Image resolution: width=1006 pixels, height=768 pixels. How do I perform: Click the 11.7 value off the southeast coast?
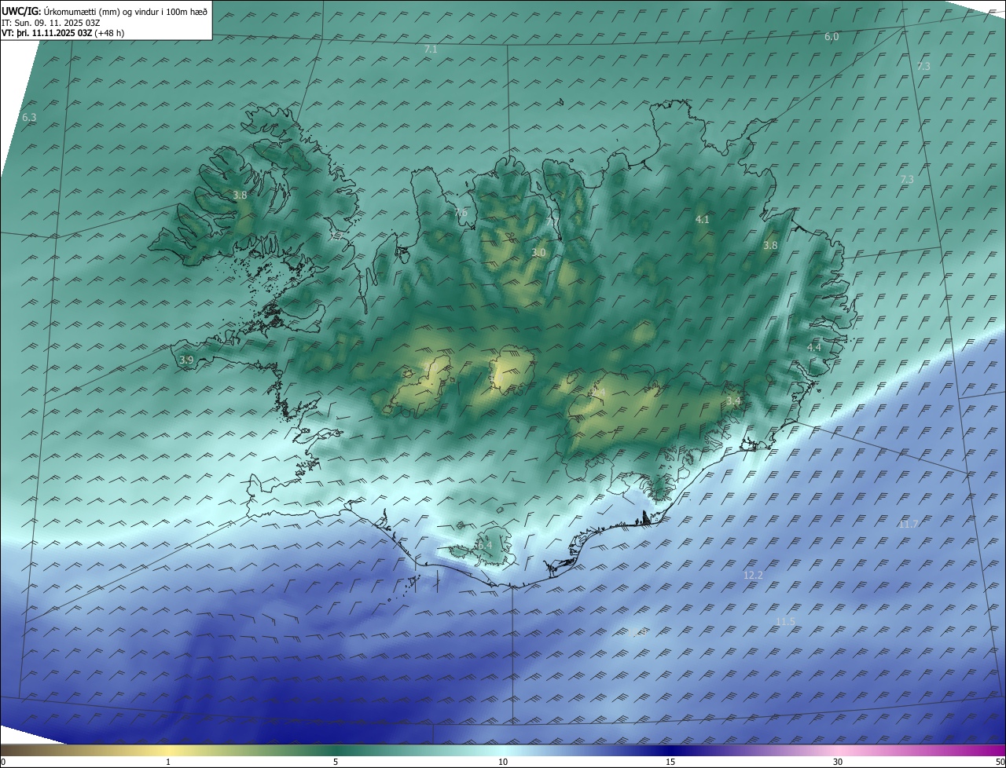point(909,524)
